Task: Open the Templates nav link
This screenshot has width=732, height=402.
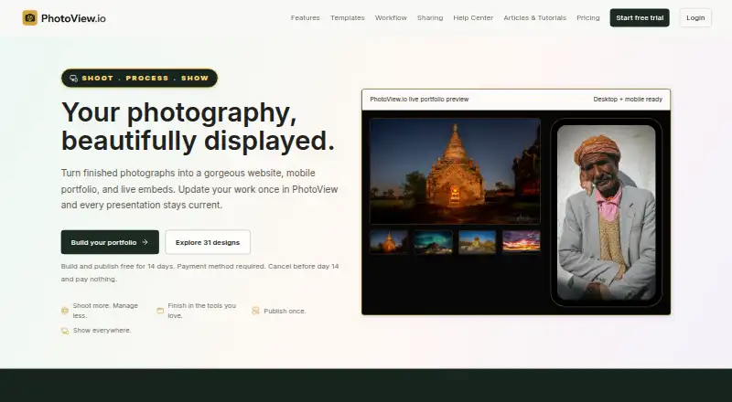Action: click(348, 17)
